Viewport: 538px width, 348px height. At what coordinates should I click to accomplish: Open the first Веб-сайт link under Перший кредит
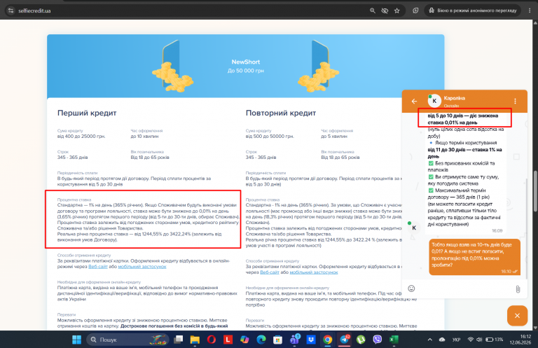coord(98,266)
